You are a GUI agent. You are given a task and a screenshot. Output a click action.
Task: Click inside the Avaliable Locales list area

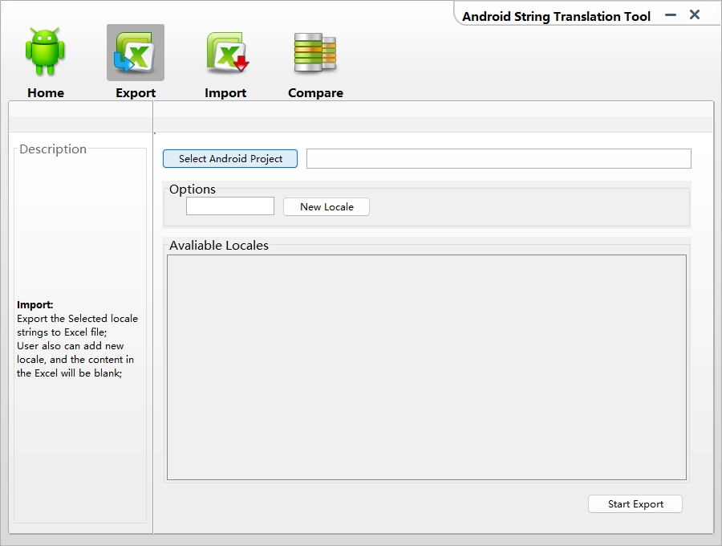[x=427, y=367]
